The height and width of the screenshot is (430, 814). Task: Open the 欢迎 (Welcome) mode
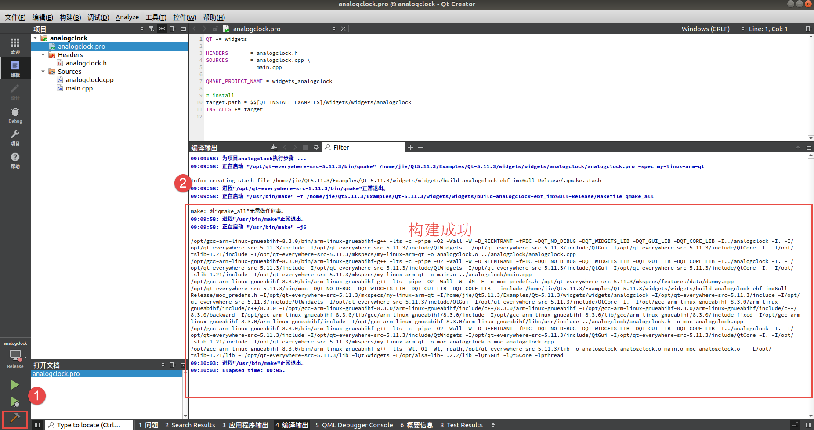(15, 46)
